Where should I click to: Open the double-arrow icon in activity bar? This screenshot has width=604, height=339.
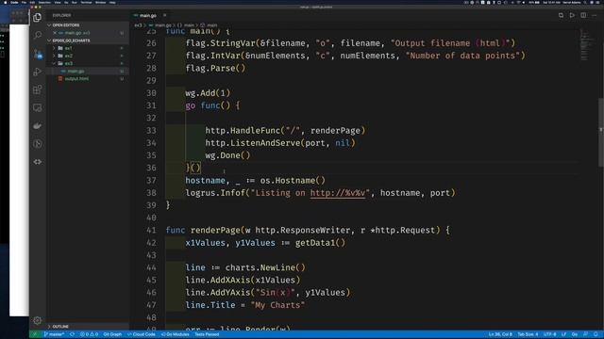click(x=38, y=162)
